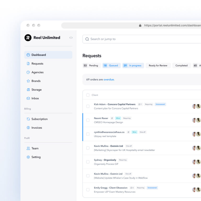This screenshot has height=201, width=201.
Task: Select the Pending filter tab
Action: point(91,65)
